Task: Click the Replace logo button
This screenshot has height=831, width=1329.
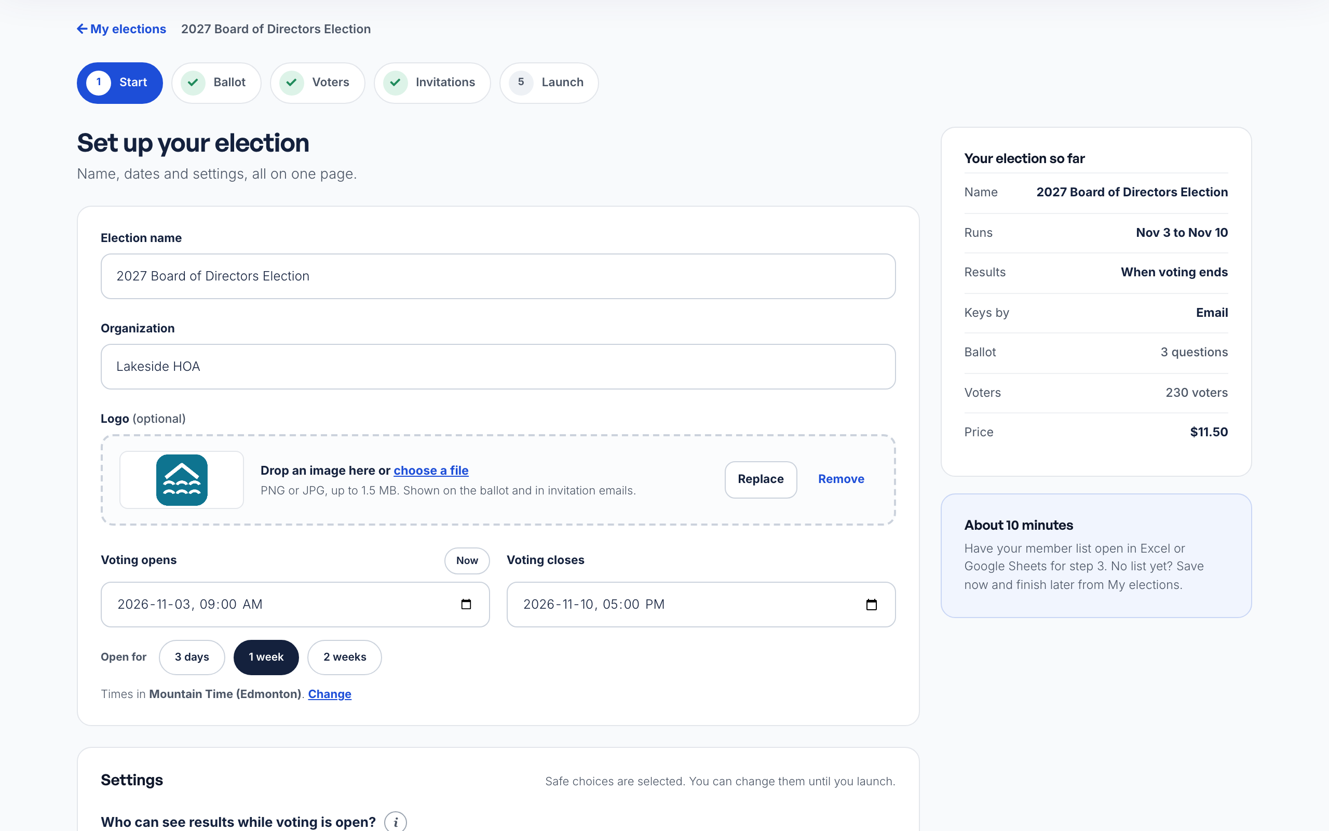Action: tap(761, 479)
